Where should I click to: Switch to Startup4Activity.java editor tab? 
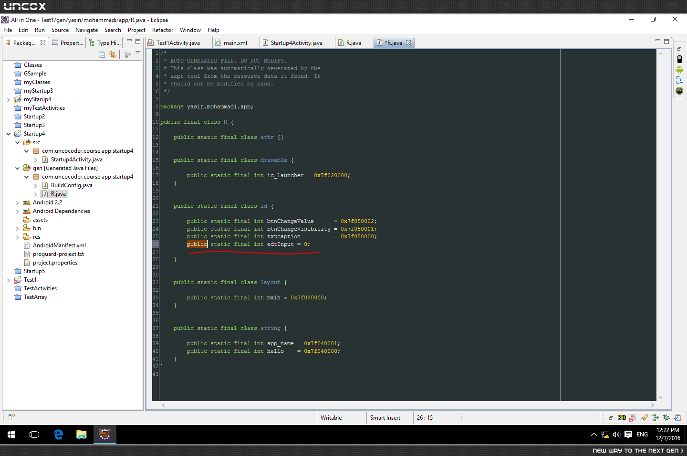[296, 42]
